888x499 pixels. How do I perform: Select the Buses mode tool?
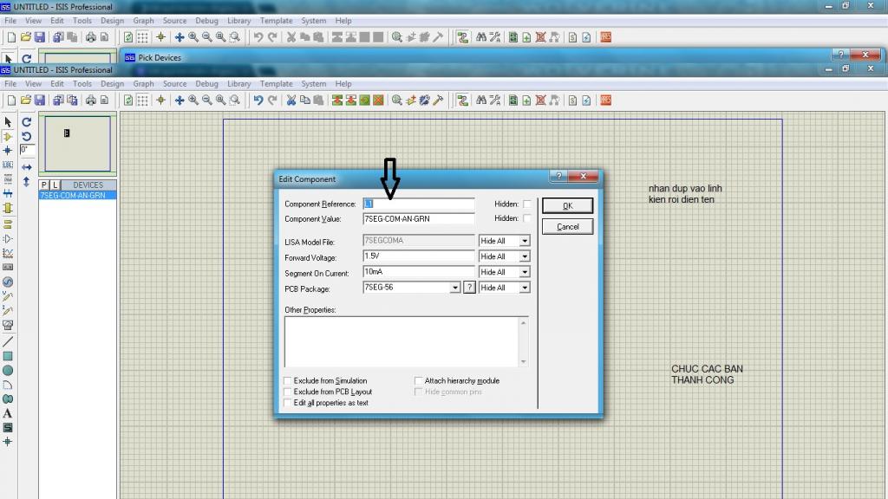(7, 193)
